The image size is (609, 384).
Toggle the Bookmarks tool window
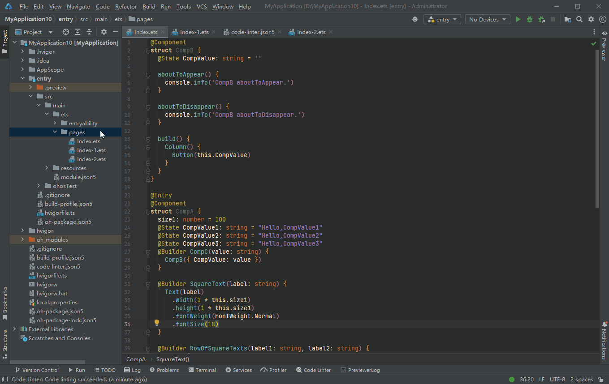click(x=5, y=303)
